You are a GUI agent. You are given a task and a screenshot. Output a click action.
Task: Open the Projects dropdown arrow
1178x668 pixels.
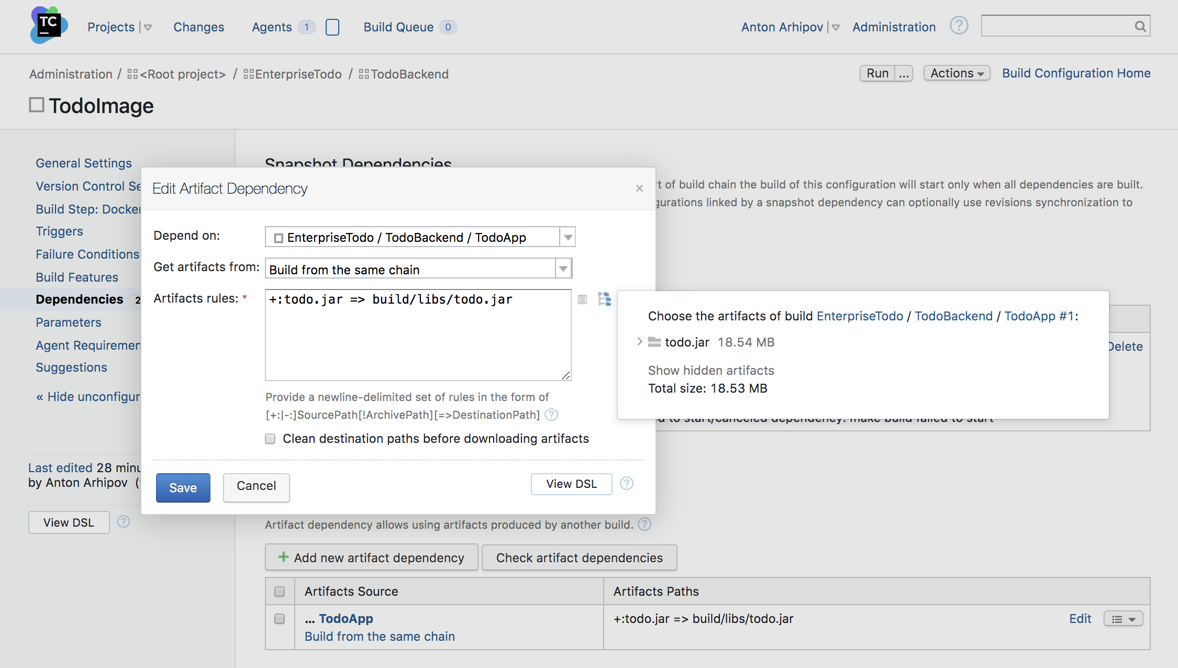pyautogui.click(x=148, y=28)
